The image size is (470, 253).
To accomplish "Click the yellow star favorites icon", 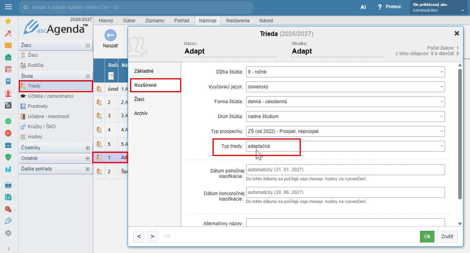I will (x=8, y=21).
